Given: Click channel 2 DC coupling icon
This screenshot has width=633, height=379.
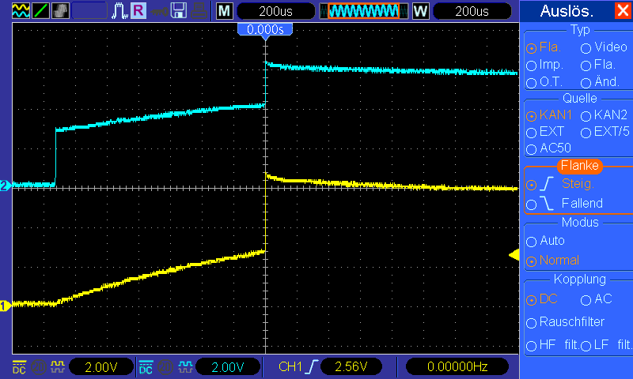Looking at the screenshot, I should point(146,366).
